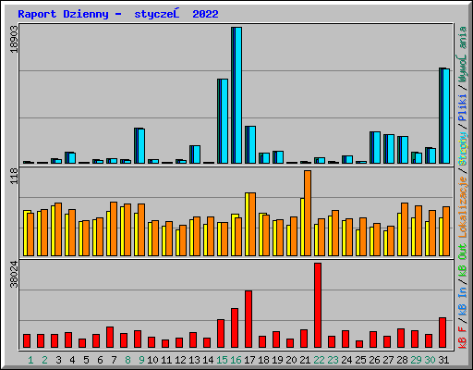Image resolution: width=473 pixels, height=370 pixels.
Task: Click the day 26 label on the x-axis
Action: pos(374,360)
